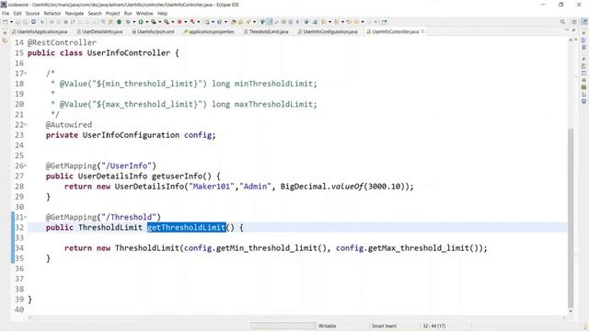Switch to UserInfoConfiguration.java tab
Image resolution: width=589 pixels, height=331 pixels.
pos(328,32)
